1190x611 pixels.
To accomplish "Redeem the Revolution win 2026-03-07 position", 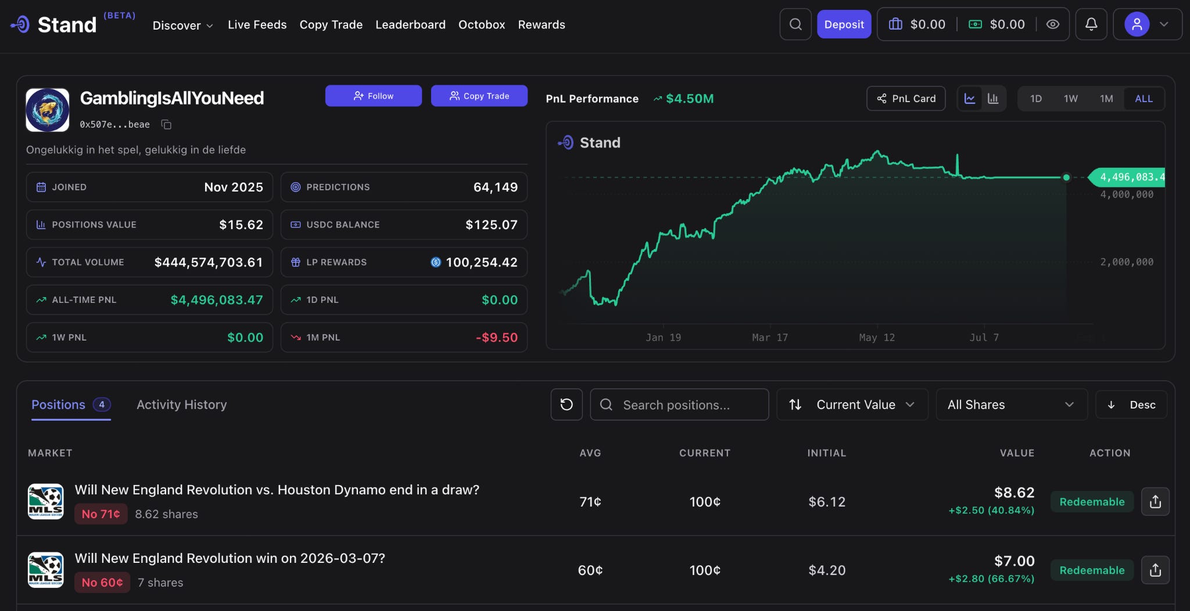I will [1092, 570].
